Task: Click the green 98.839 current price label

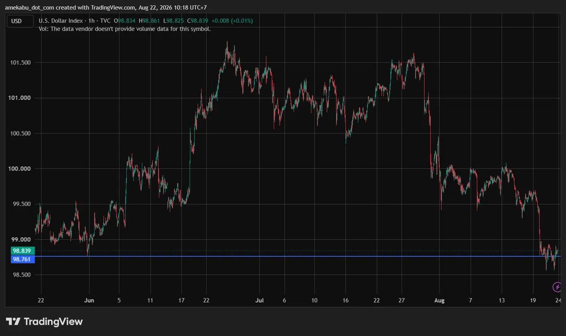Action: 22,251
